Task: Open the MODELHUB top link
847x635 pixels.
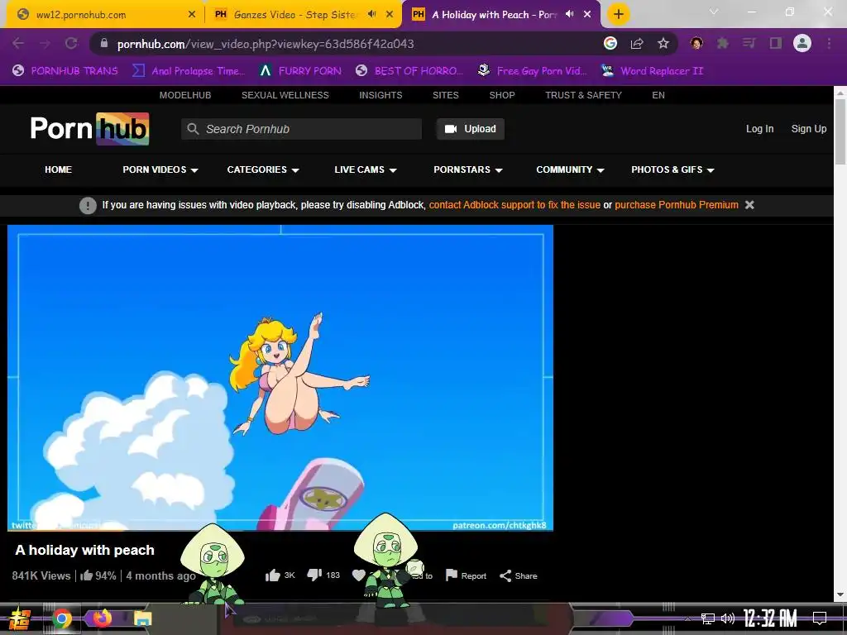Action: coord(185,95)
